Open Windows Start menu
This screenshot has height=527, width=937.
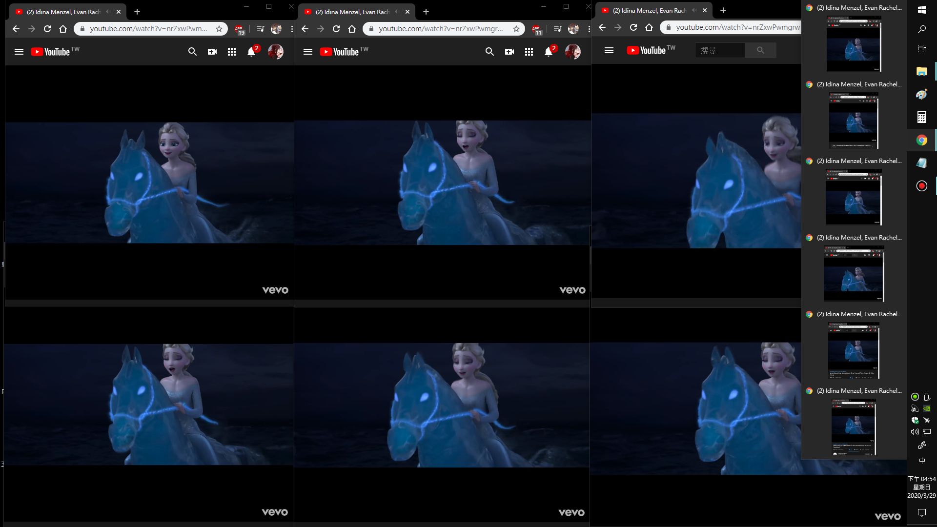click(x=922, y=10)
